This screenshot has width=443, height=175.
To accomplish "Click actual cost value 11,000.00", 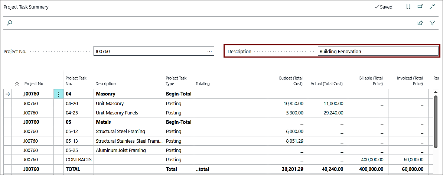I will pyautogui.click(x=333, y=103).
